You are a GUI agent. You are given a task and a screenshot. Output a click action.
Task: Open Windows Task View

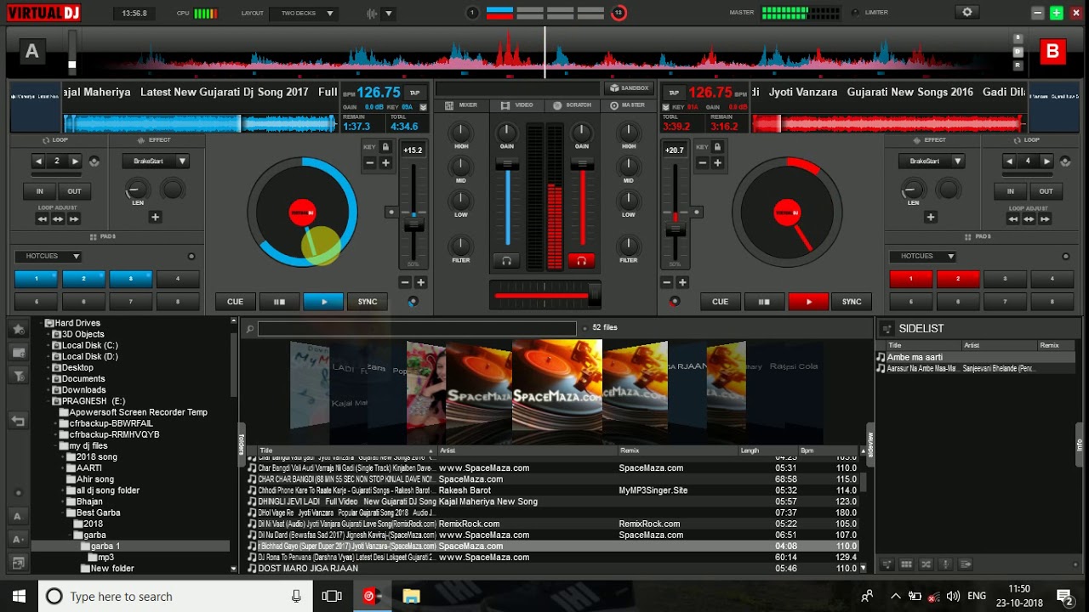click(x=332, y=597)
